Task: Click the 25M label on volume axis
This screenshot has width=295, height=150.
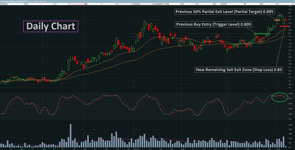Action: [x=291, y=125]
